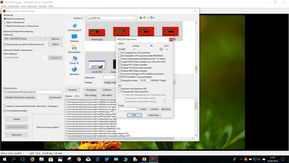289x163 pixels.
Task: Click the up-one-level folder icon
Action: coord(144,18)
